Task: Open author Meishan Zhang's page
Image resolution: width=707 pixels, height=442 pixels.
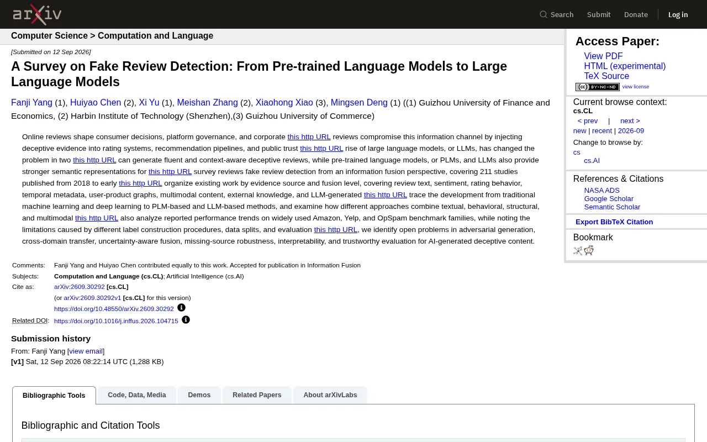Action: pyautogui.click(x=207, y=103)
